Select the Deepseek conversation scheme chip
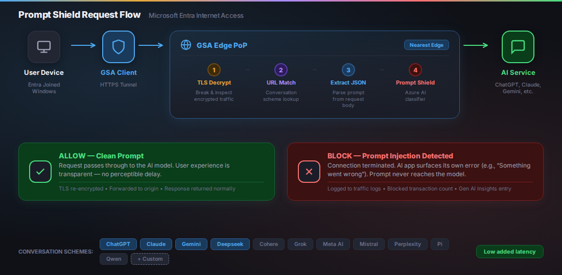Image resolution: width=562 pixels, height=275 pixels. click(230, 244)
